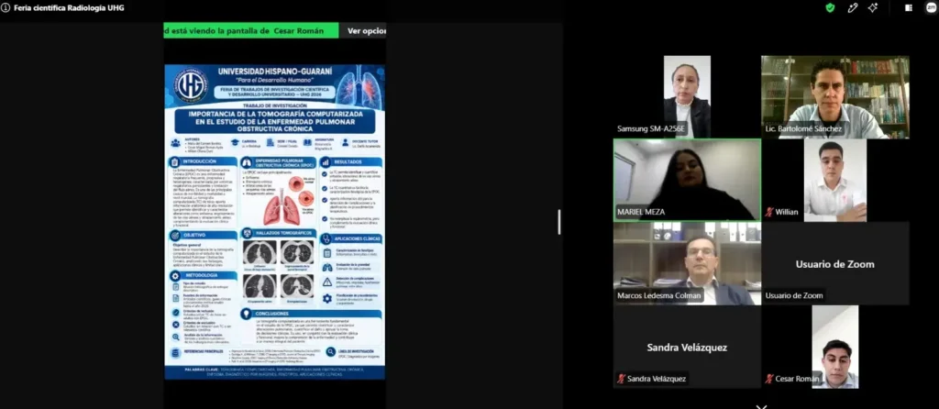Click the poster title about Tomografía Computarizada
Screen dimensions: 939x409
coord(275,121)
